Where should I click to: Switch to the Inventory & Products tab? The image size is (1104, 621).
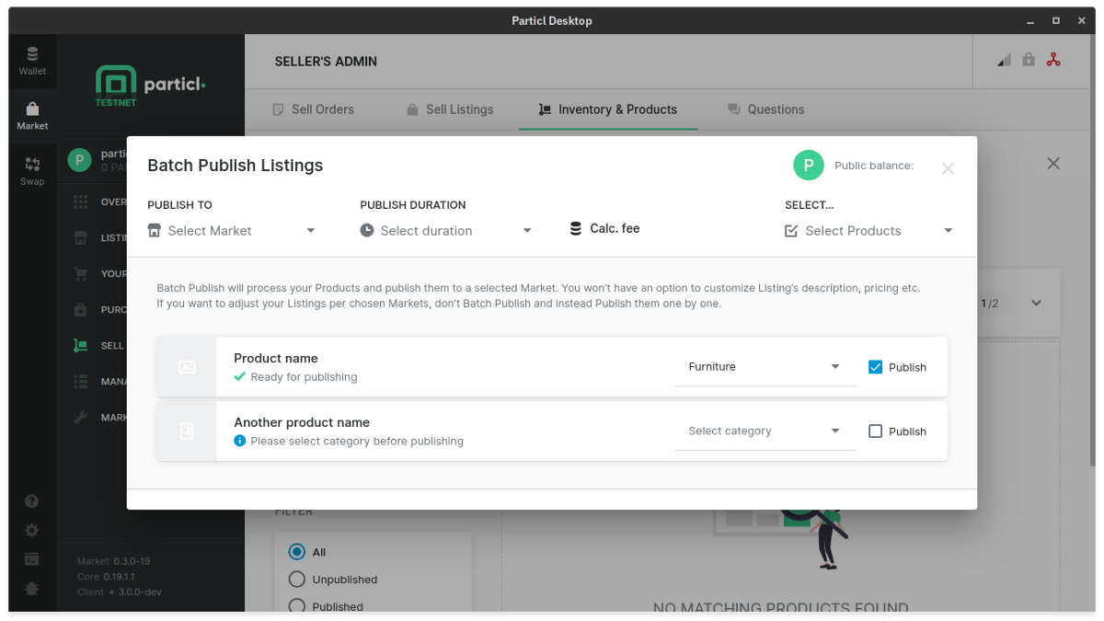[x=608, y=109]
